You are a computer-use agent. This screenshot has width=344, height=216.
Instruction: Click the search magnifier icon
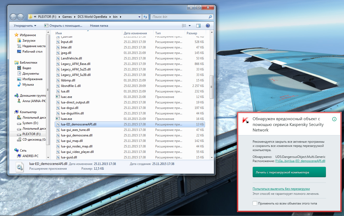[210, 17]
